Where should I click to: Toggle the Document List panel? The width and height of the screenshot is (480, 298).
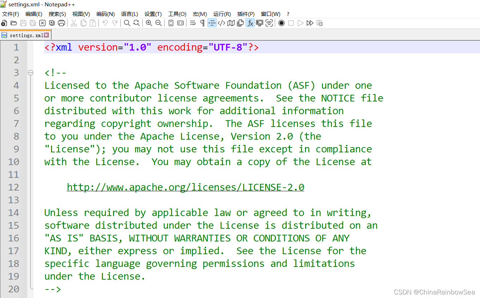pyautogui.click(x=241, y=23)
